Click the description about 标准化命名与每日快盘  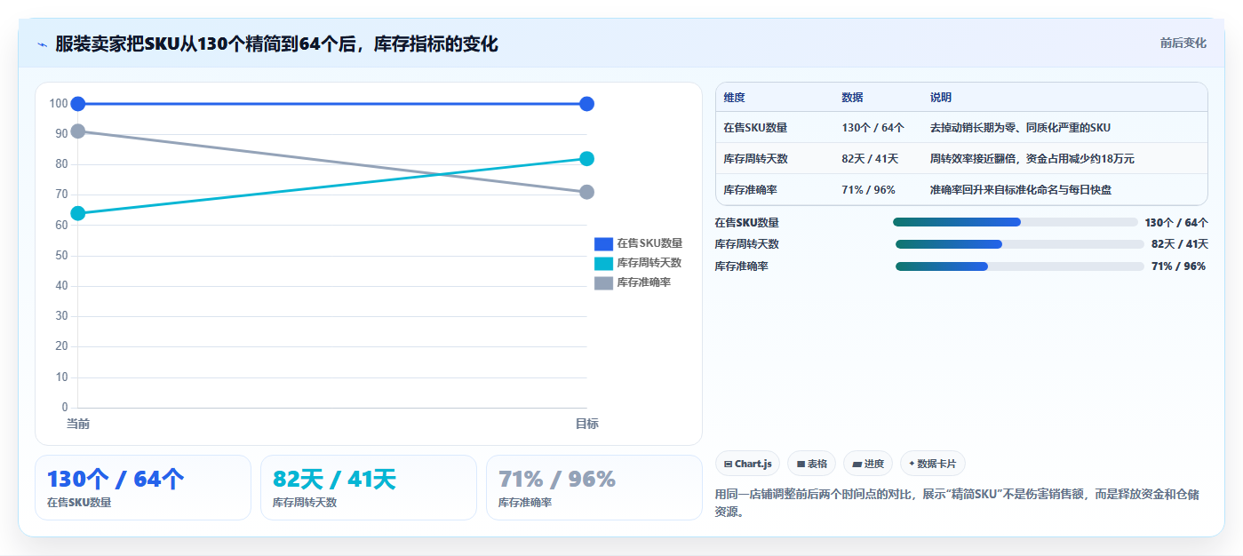tap(1021, 190)
